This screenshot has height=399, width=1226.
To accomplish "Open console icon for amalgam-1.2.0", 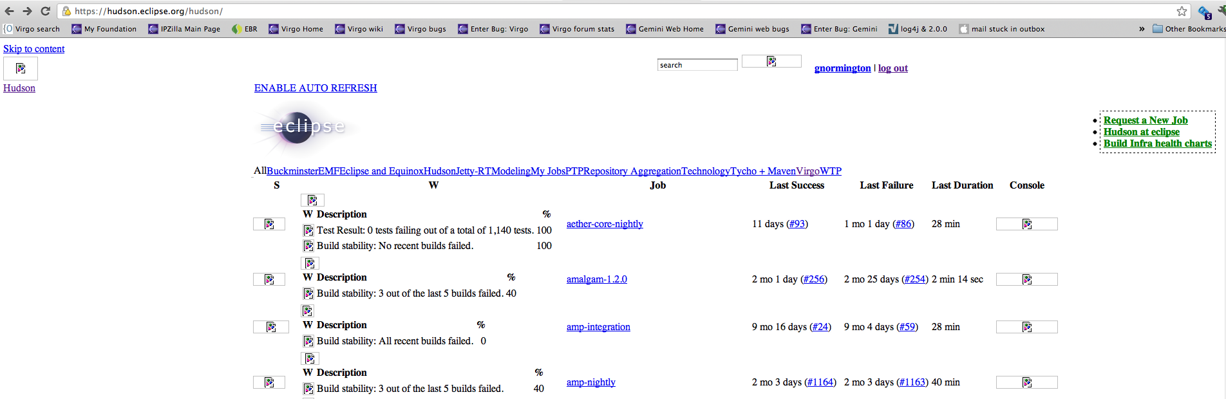I will (1027, 279).
